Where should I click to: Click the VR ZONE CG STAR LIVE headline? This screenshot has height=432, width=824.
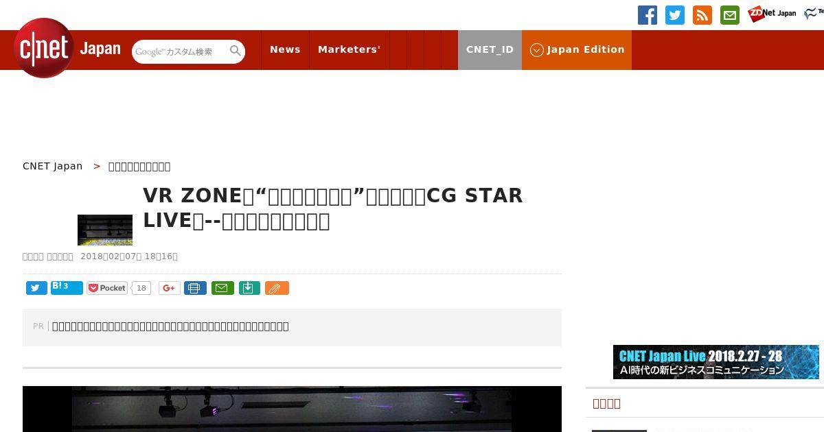click(x=333, y=208)
